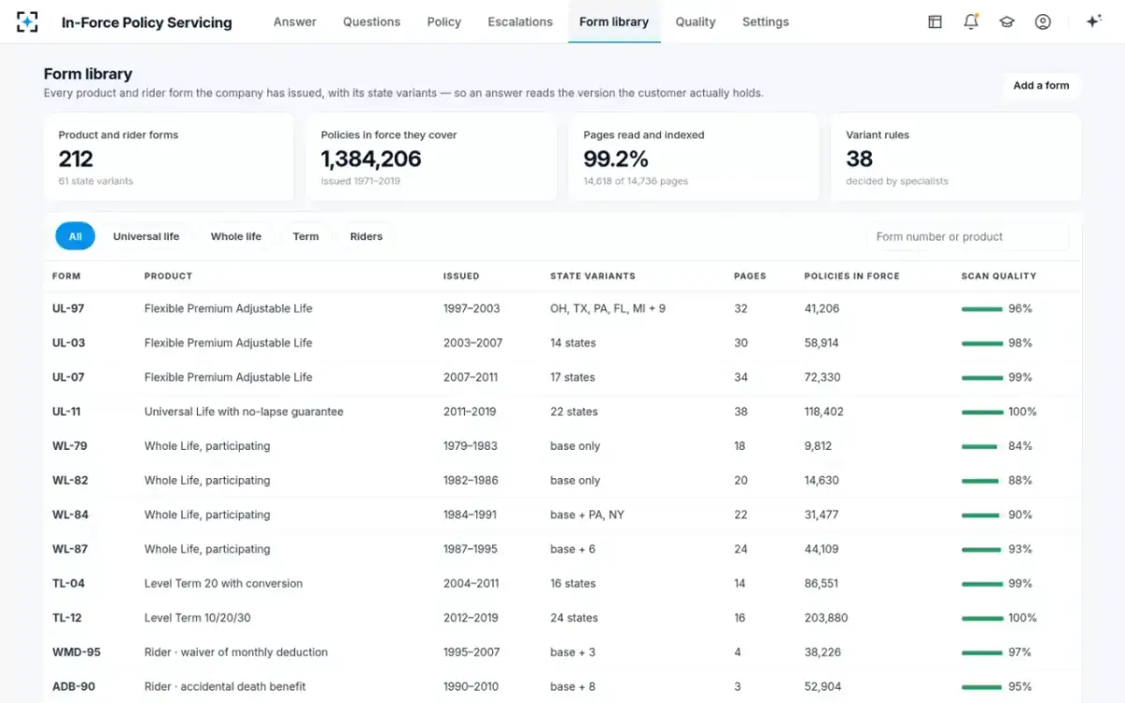Filter by Universal life
Viewport: 1125px width, 703px height.
(x=146, y=236)
